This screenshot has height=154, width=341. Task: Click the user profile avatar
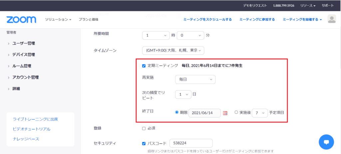tap(332, 19)
